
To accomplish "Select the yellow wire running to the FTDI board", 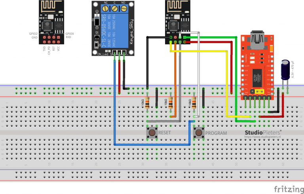I will click(227, 83).
